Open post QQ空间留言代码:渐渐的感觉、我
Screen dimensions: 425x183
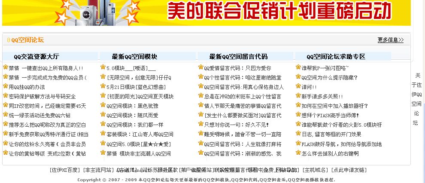pyautogui.click(x=243, y=154)
